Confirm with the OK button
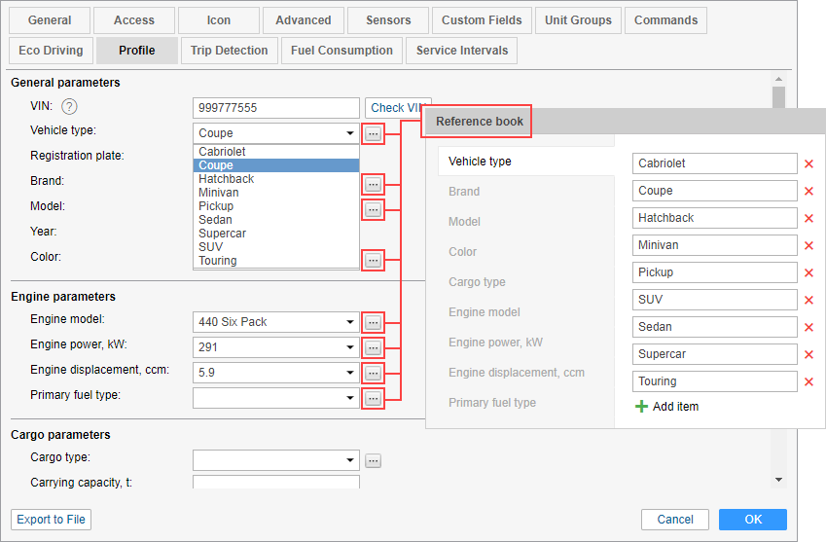 point(753,520)
